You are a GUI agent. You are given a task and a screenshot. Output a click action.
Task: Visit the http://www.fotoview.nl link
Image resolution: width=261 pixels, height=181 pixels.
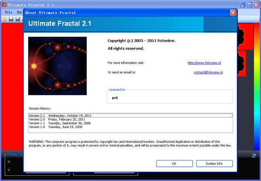[204, 63]
